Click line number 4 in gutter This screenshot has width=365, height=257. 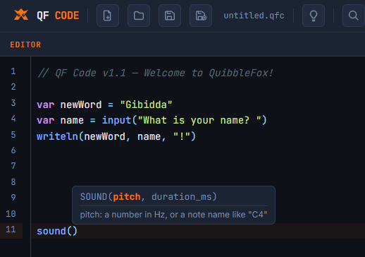tap(13, 119)
